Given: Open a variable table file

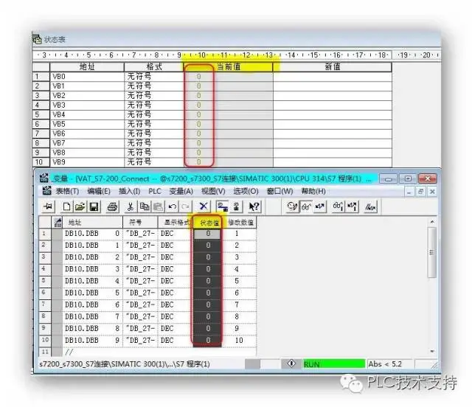Looking at the screenshot, I should (80, 206).
